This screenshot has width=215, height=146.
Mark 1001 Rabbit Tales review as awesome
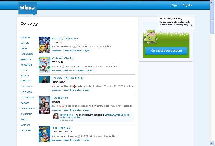[x=57, y=140]
